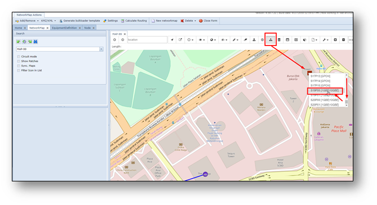Click the 3D cube icon in map toolbar
The image size is (377, 205).
pos(304,40)
